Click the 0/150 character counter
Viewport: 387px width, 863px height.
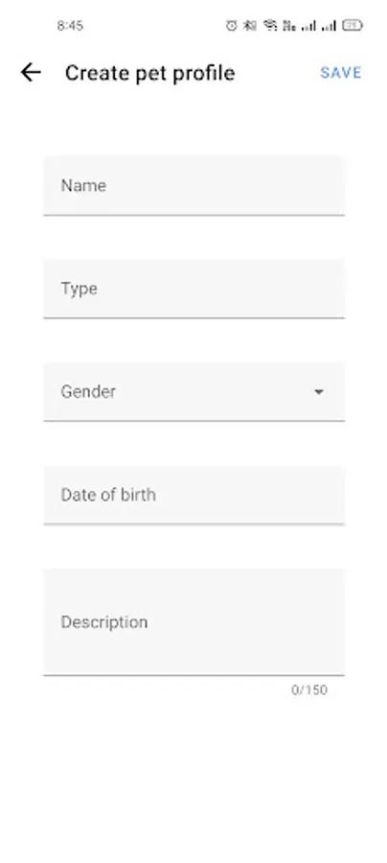click(x=309, y=690)
